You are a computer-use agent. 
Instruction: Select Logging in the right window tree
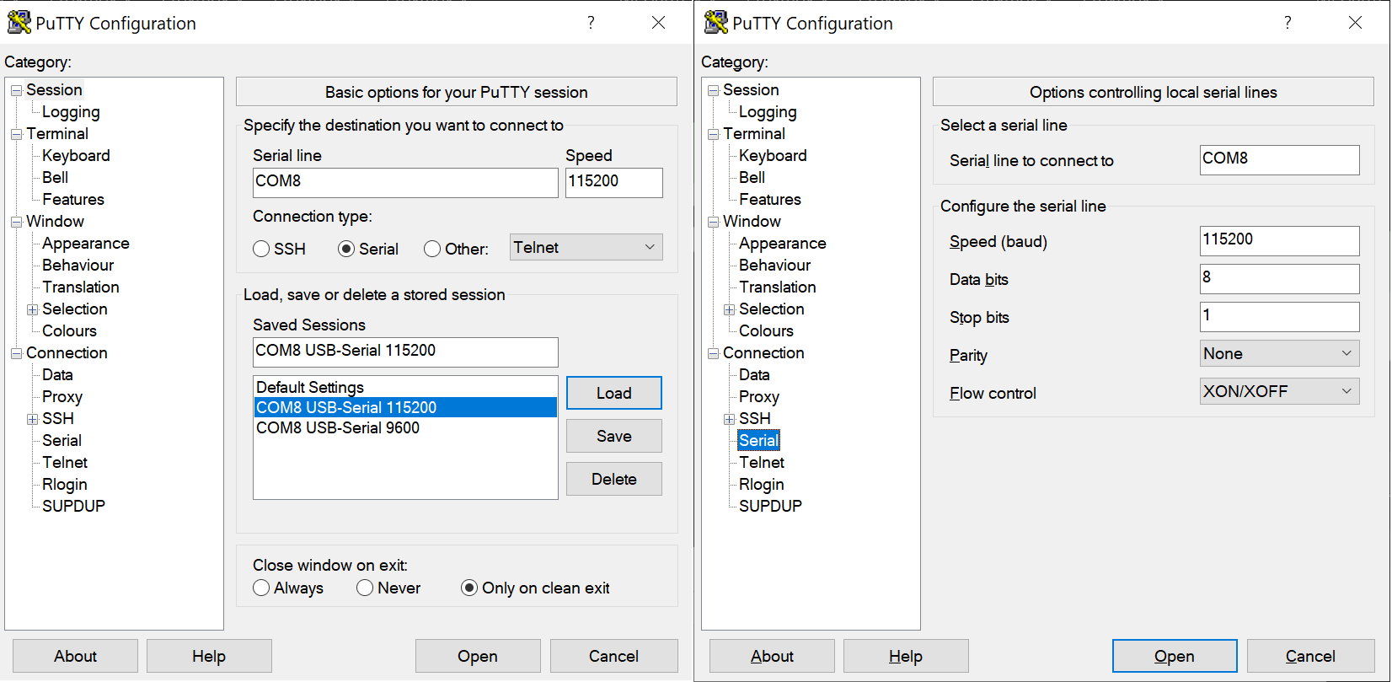(768, 112)
